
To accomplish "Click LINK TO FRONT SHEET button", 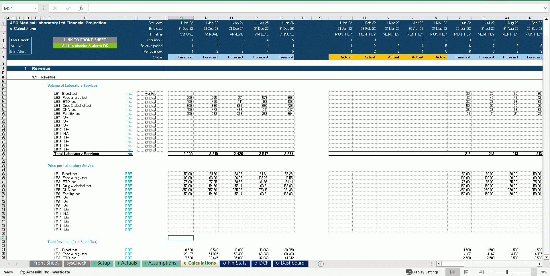I will tap(85, 40).
